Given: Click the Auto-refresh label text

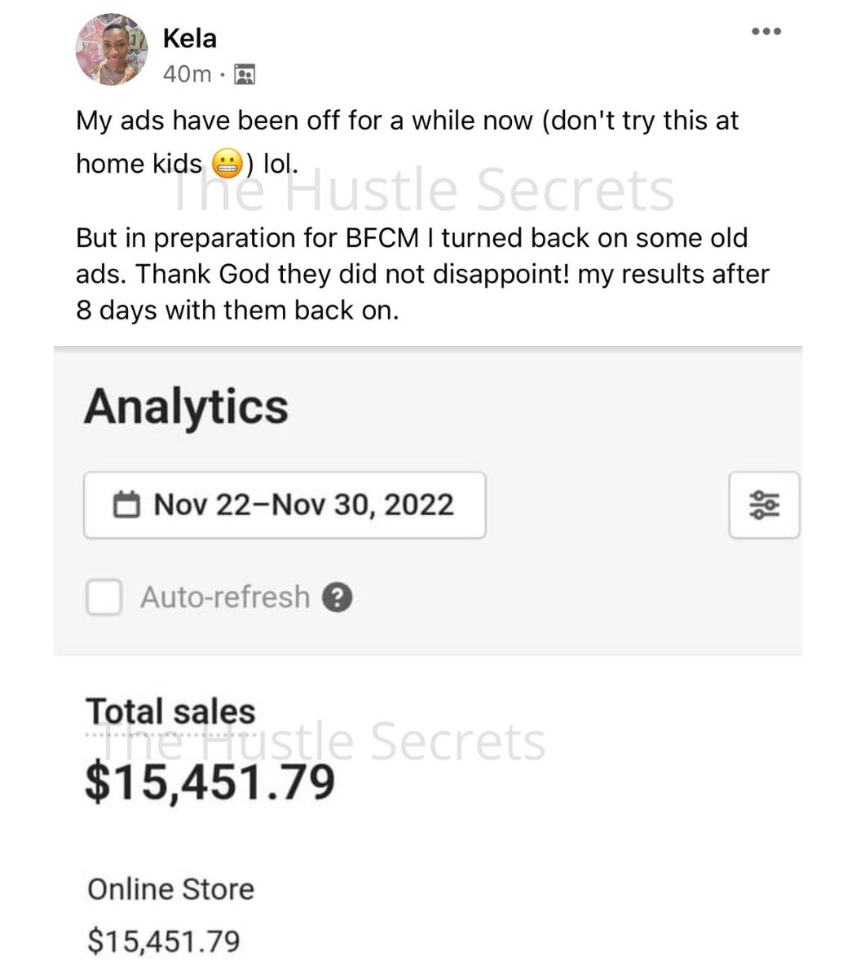Looking at the screenshot, I should (x=225, y=597).
